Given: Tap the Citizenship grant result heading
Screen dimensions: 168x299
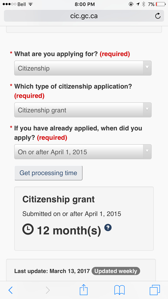Looking at the screenshot, I should pos(59,200).
